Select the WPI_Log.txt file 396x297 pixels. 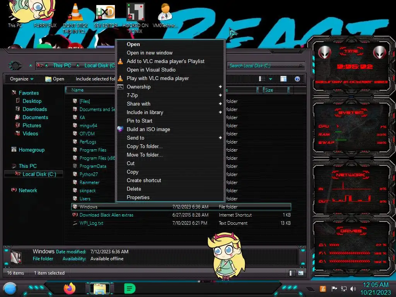point(91,223)
